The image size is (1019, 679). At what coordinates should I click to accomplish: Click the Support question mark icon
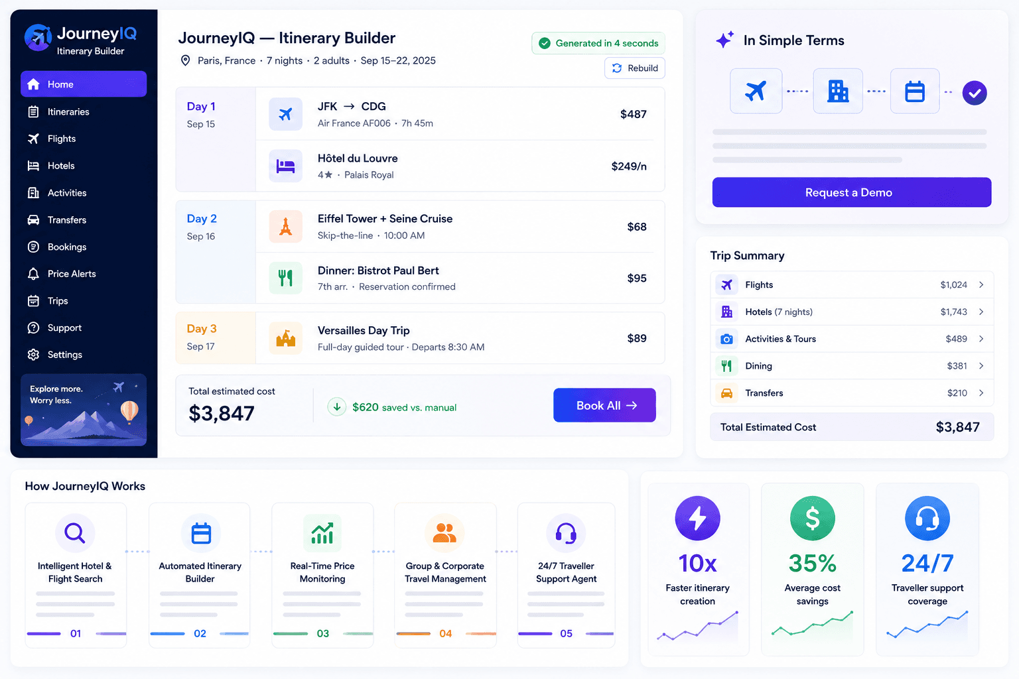tap(33, 328)
